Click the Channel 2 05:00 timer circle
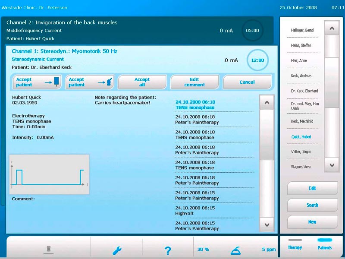 coord(252,30)
